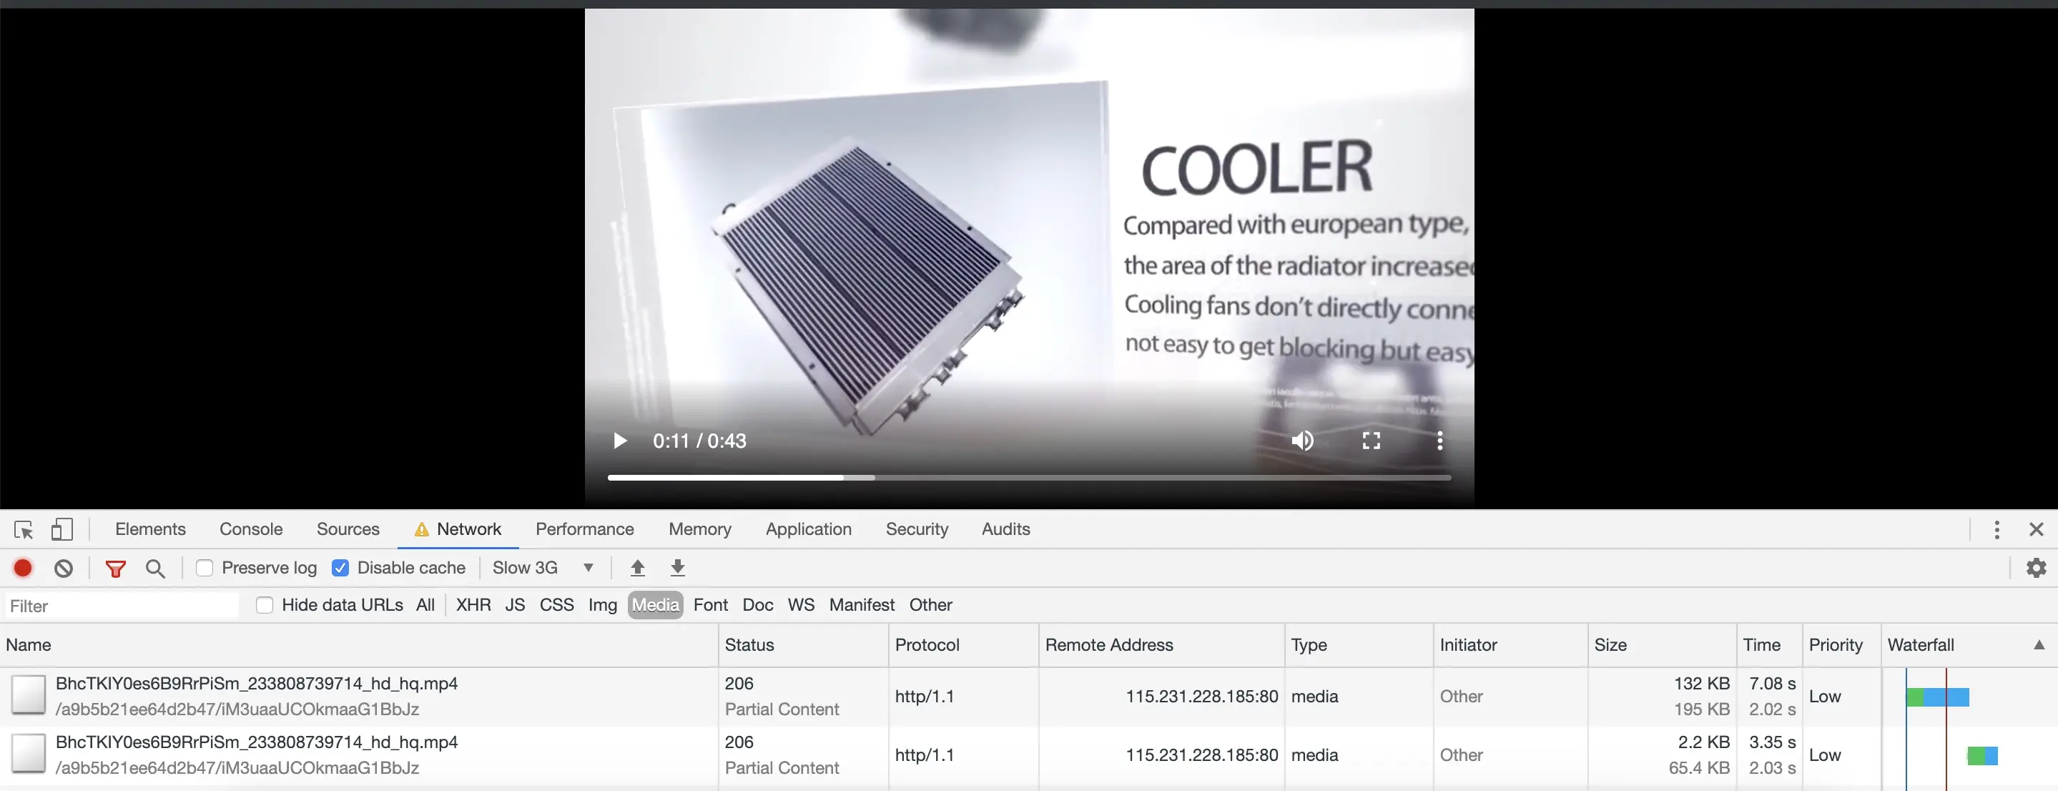Toggle the Waterfall column sort arrow
This screenshot has width=2058, height=791.
click(x=2038, y=646)
